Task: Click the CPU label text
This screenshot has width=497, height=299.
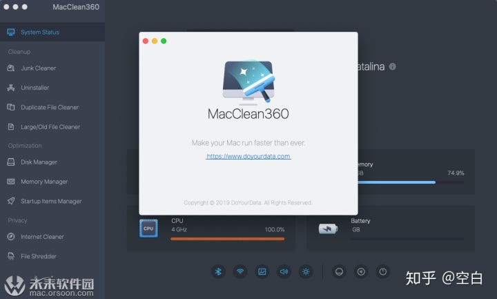Action: 177,221
